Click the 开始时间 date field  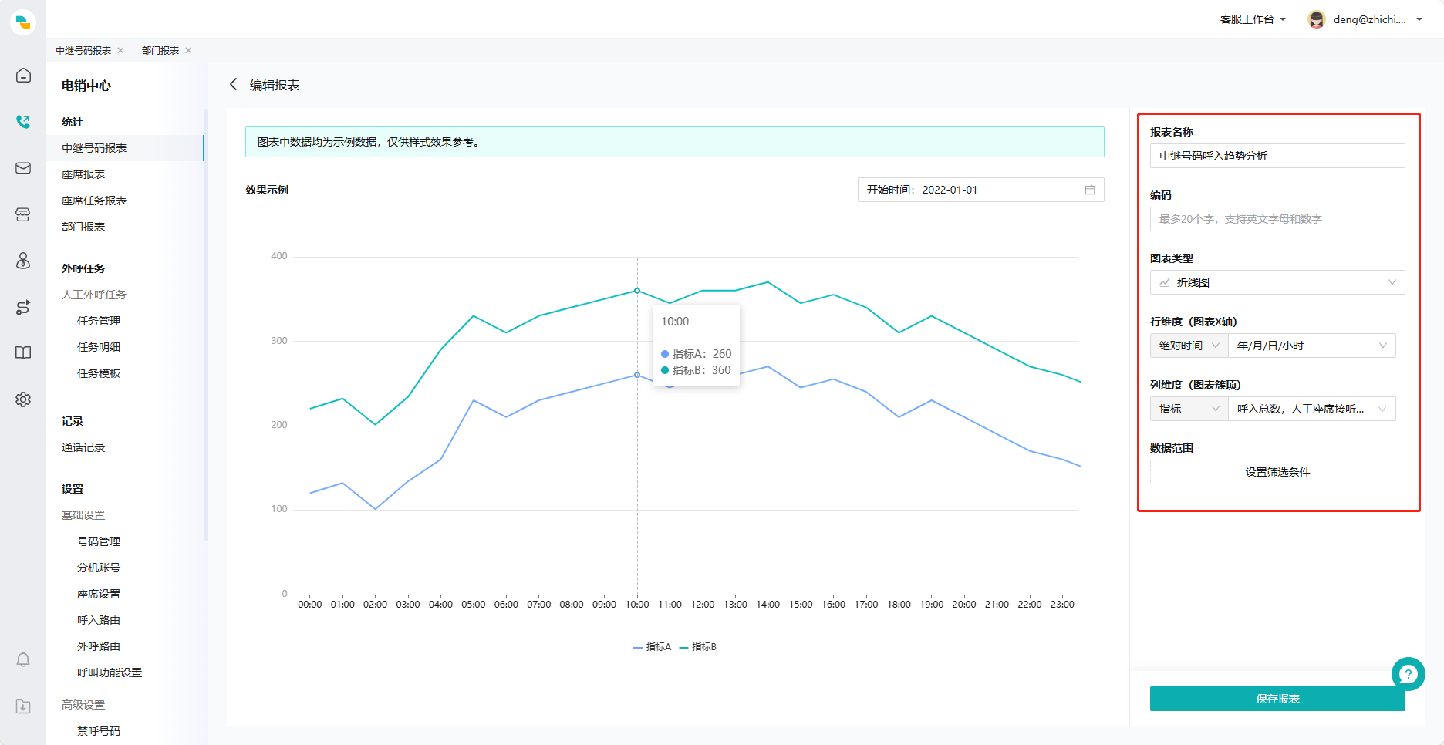[980, 190]
